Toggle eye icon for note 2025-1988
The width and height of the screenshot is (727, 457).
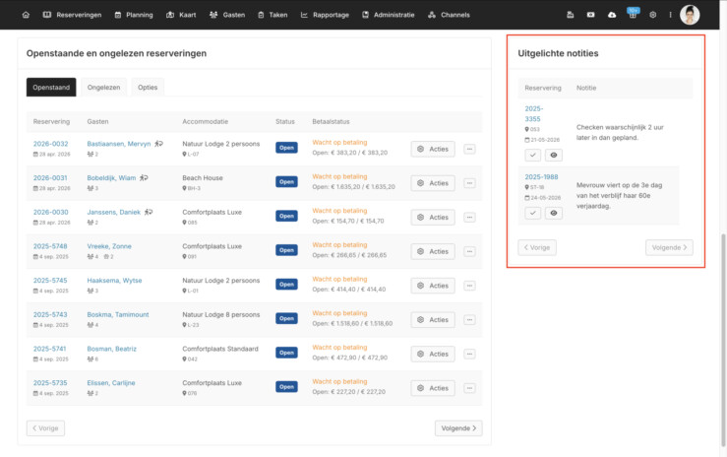pyautogui.click(x=554, y=213)
